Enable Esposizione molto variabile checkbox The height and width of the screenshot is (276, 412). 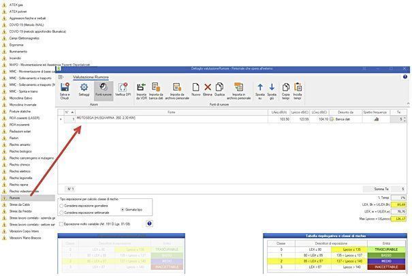click(61, 223)
